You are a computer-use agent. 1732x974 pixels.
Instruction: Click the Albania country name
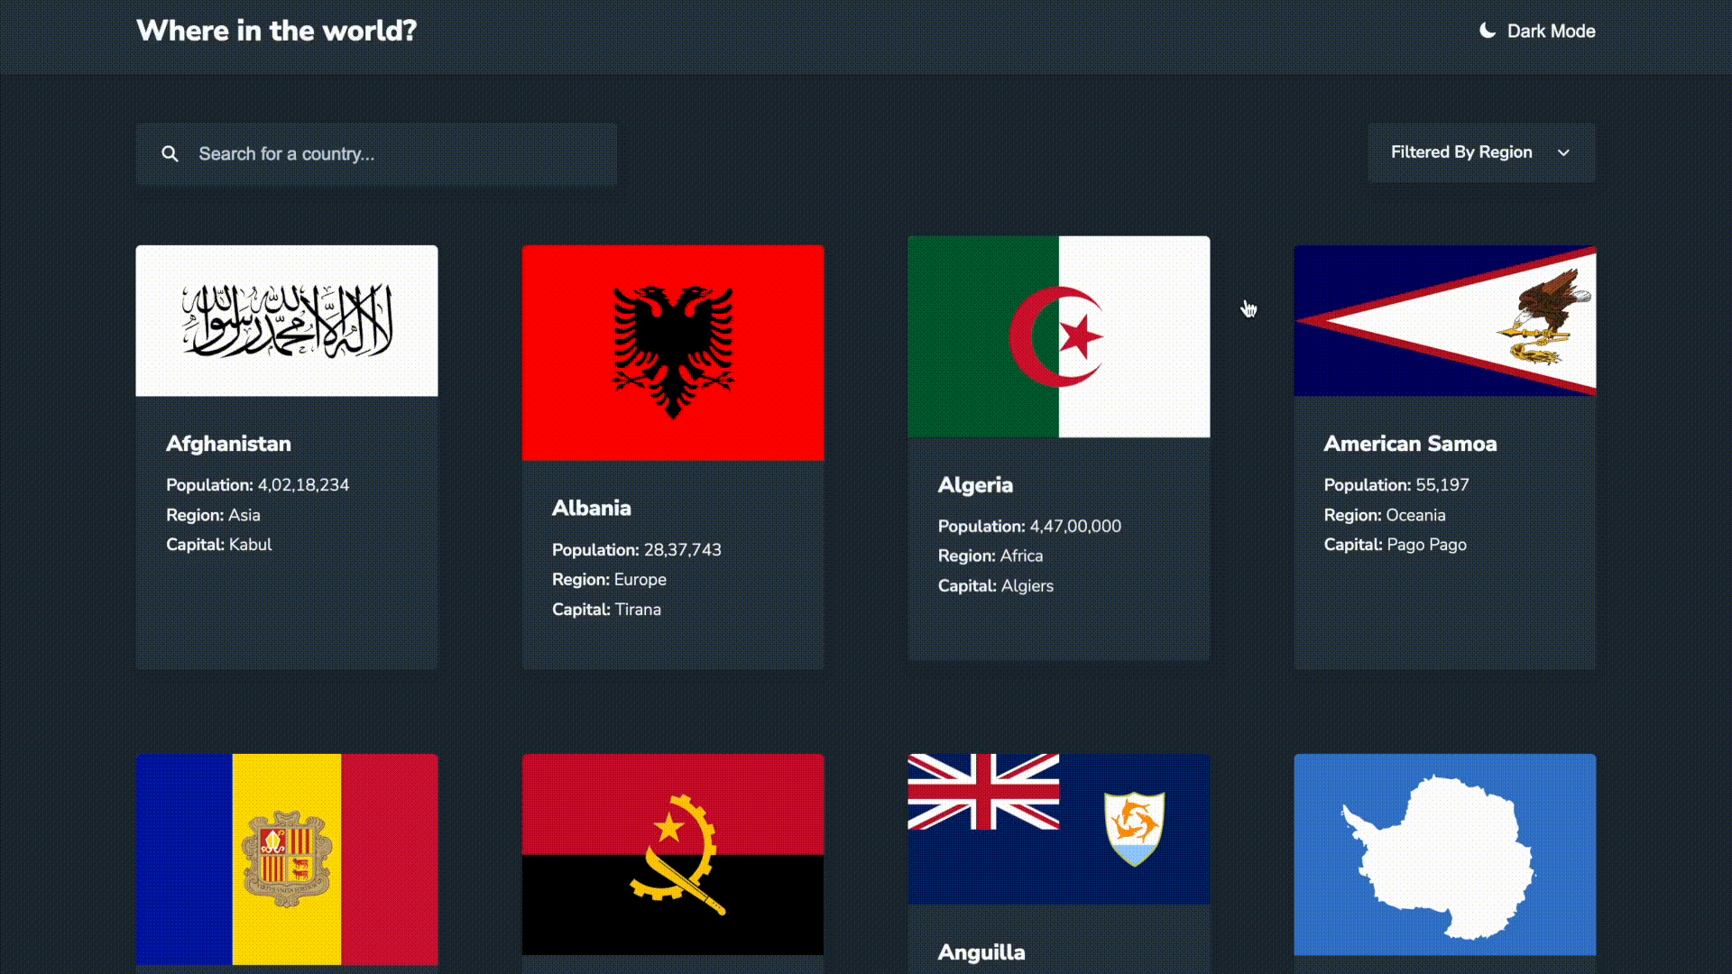[592, 508]
